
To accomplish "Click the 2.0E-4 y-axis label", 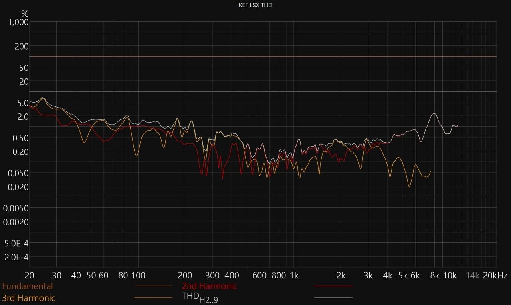I will (x=16, y=258).
